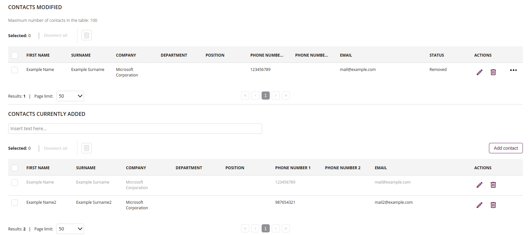Focus the Insert text here search field

(x=135, y=129)
